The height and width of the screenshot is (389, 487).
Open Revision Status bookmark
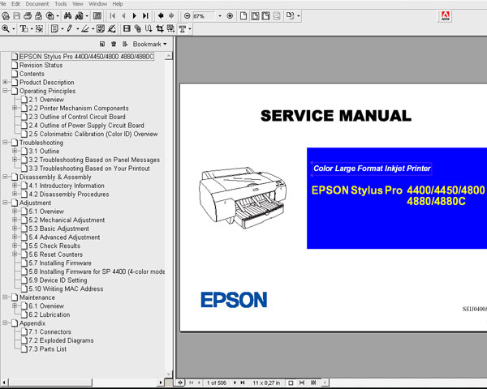pos(41,65)
